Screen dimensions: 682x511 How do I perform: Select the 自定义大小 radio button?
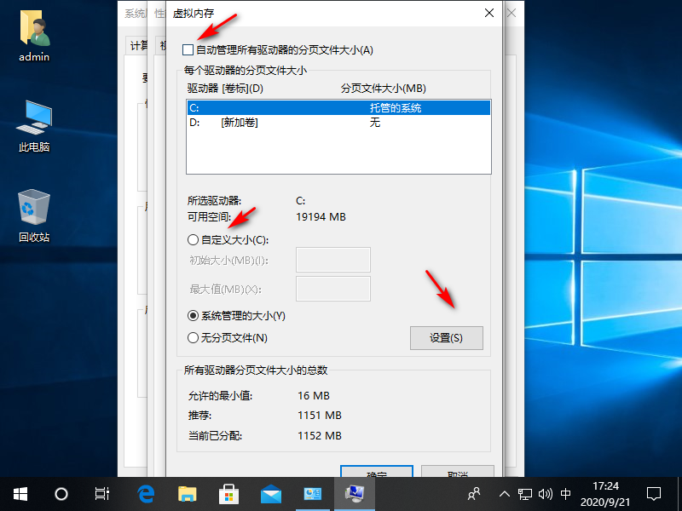pyautogui.click(x=193, y=239)
